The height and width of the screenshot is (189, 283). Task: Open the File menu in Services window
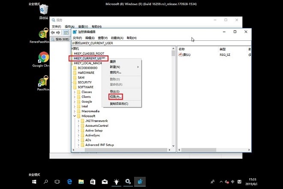pos(57,27)
